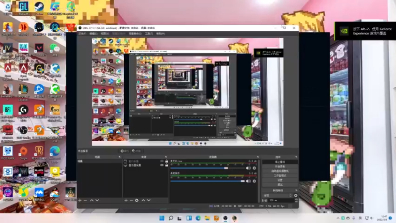Click Stop Streaming button in Controls

[280, 162]
